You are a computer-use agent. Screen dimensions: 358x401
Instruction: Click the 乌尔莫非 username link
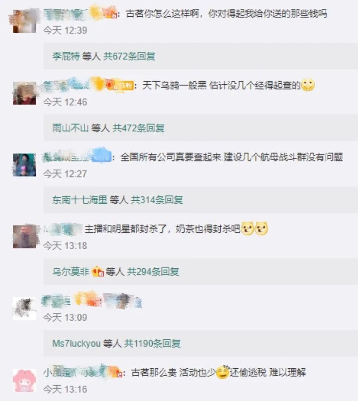tap(71, 271)
